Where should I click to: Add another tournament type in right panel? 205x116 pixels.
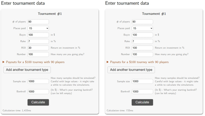click(131, 70)
